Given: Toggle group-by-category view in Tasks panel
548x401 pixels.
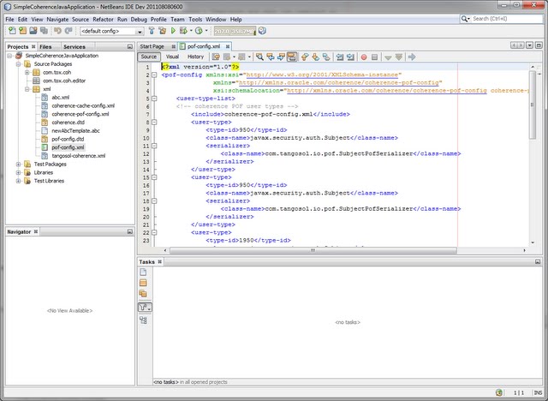Looking at the screenshot, I should 143,320.
